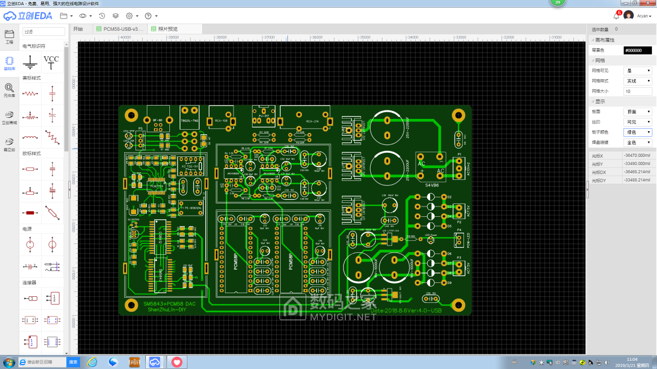Open the 板子颜色 board color dropdown
The height and width of the screenshot is (369, 657).
637,132
